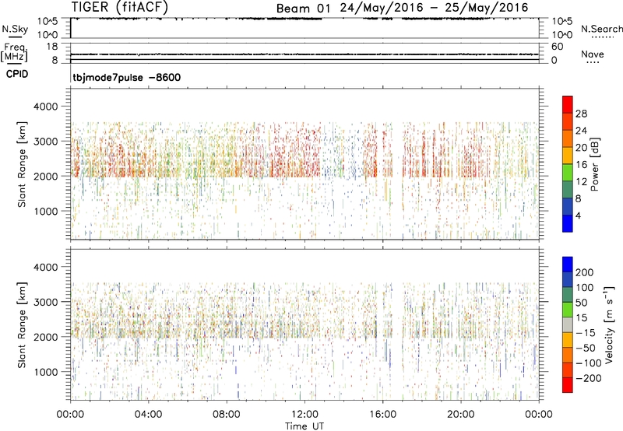Pick the light green 15–50 velocity swatch
The width and height of the screenshot is (623, 431).
pos(568,310)
